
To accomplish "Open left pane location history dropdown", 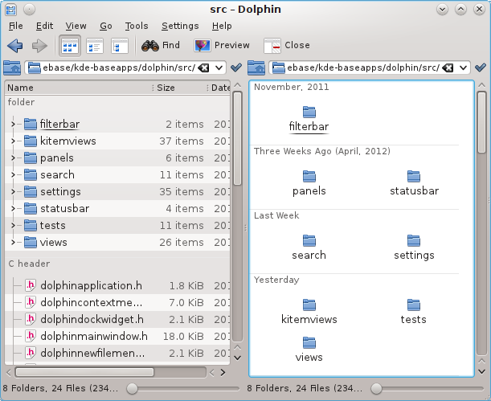I will point(220,68).
